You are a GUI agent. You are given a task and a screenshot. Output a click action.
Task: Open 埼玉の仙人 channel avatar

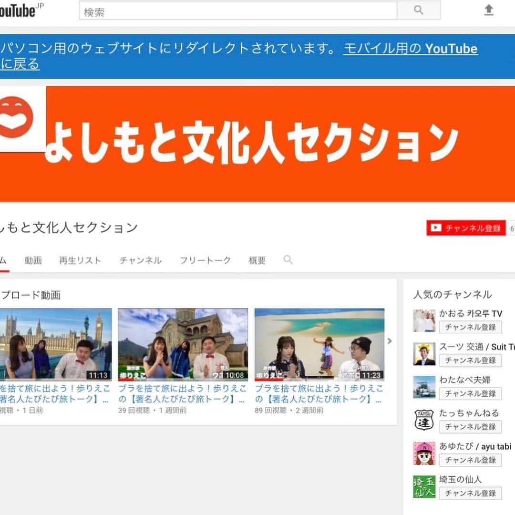(424, 487)
